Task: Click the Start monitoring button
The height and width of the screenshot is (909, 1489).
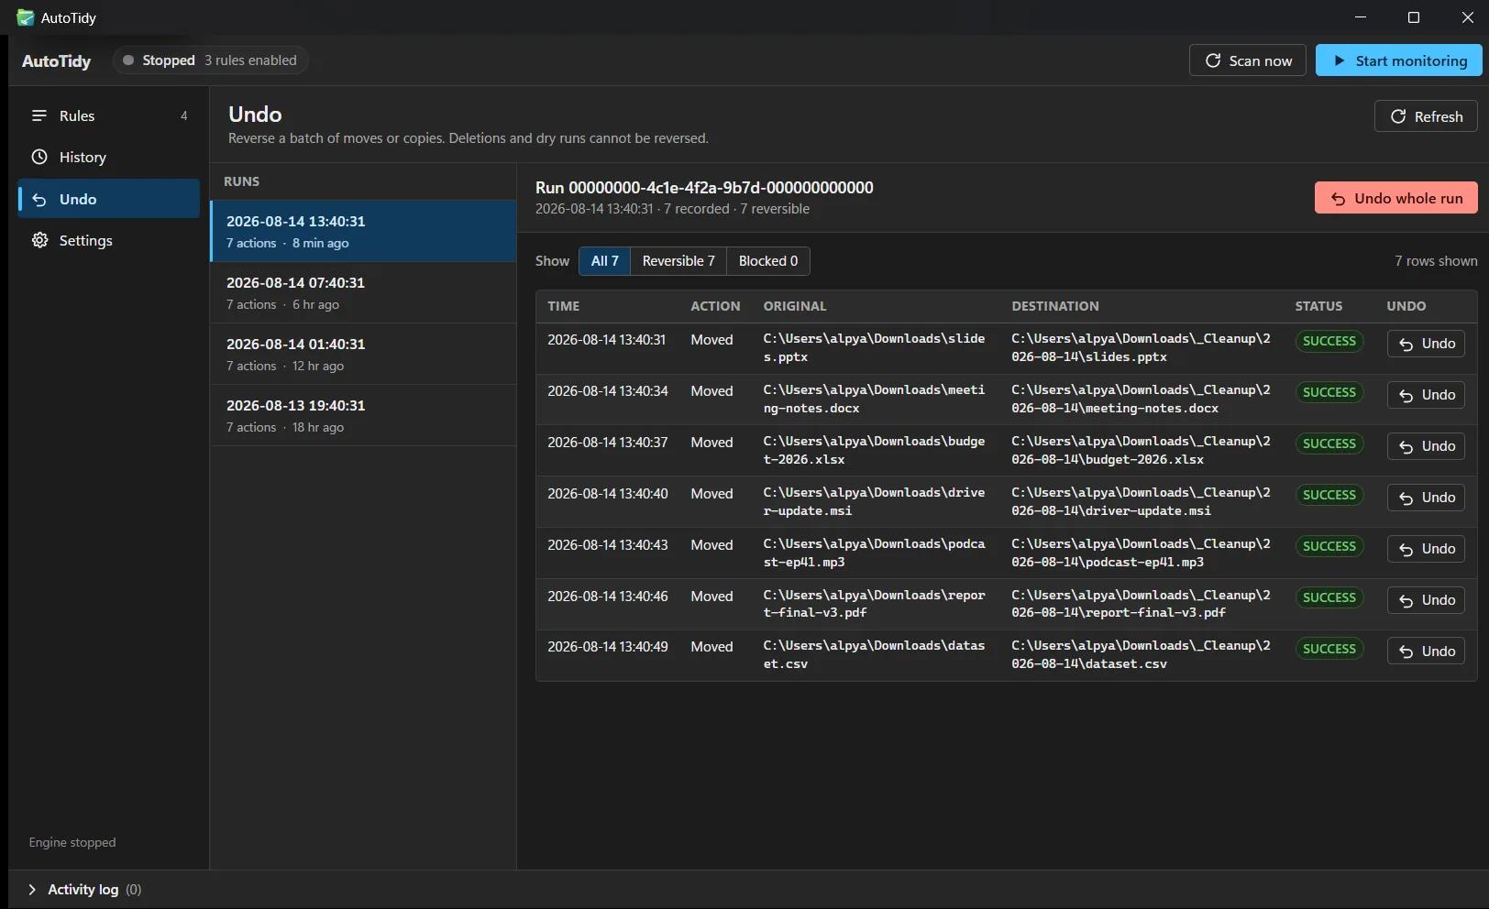Action: point(1398,60)
